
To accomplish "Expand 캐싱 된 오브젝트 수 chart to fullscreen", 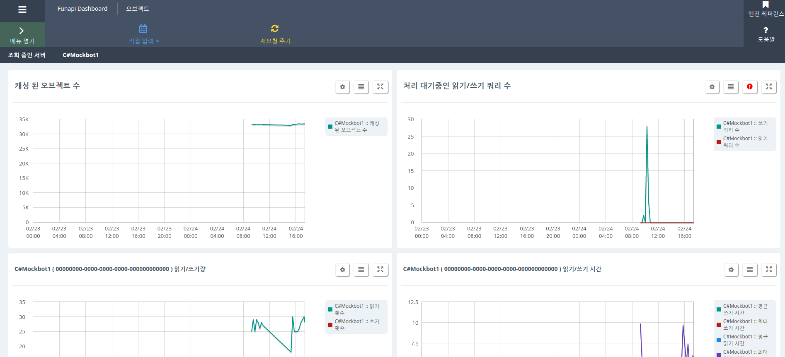I will pos(380,87).
